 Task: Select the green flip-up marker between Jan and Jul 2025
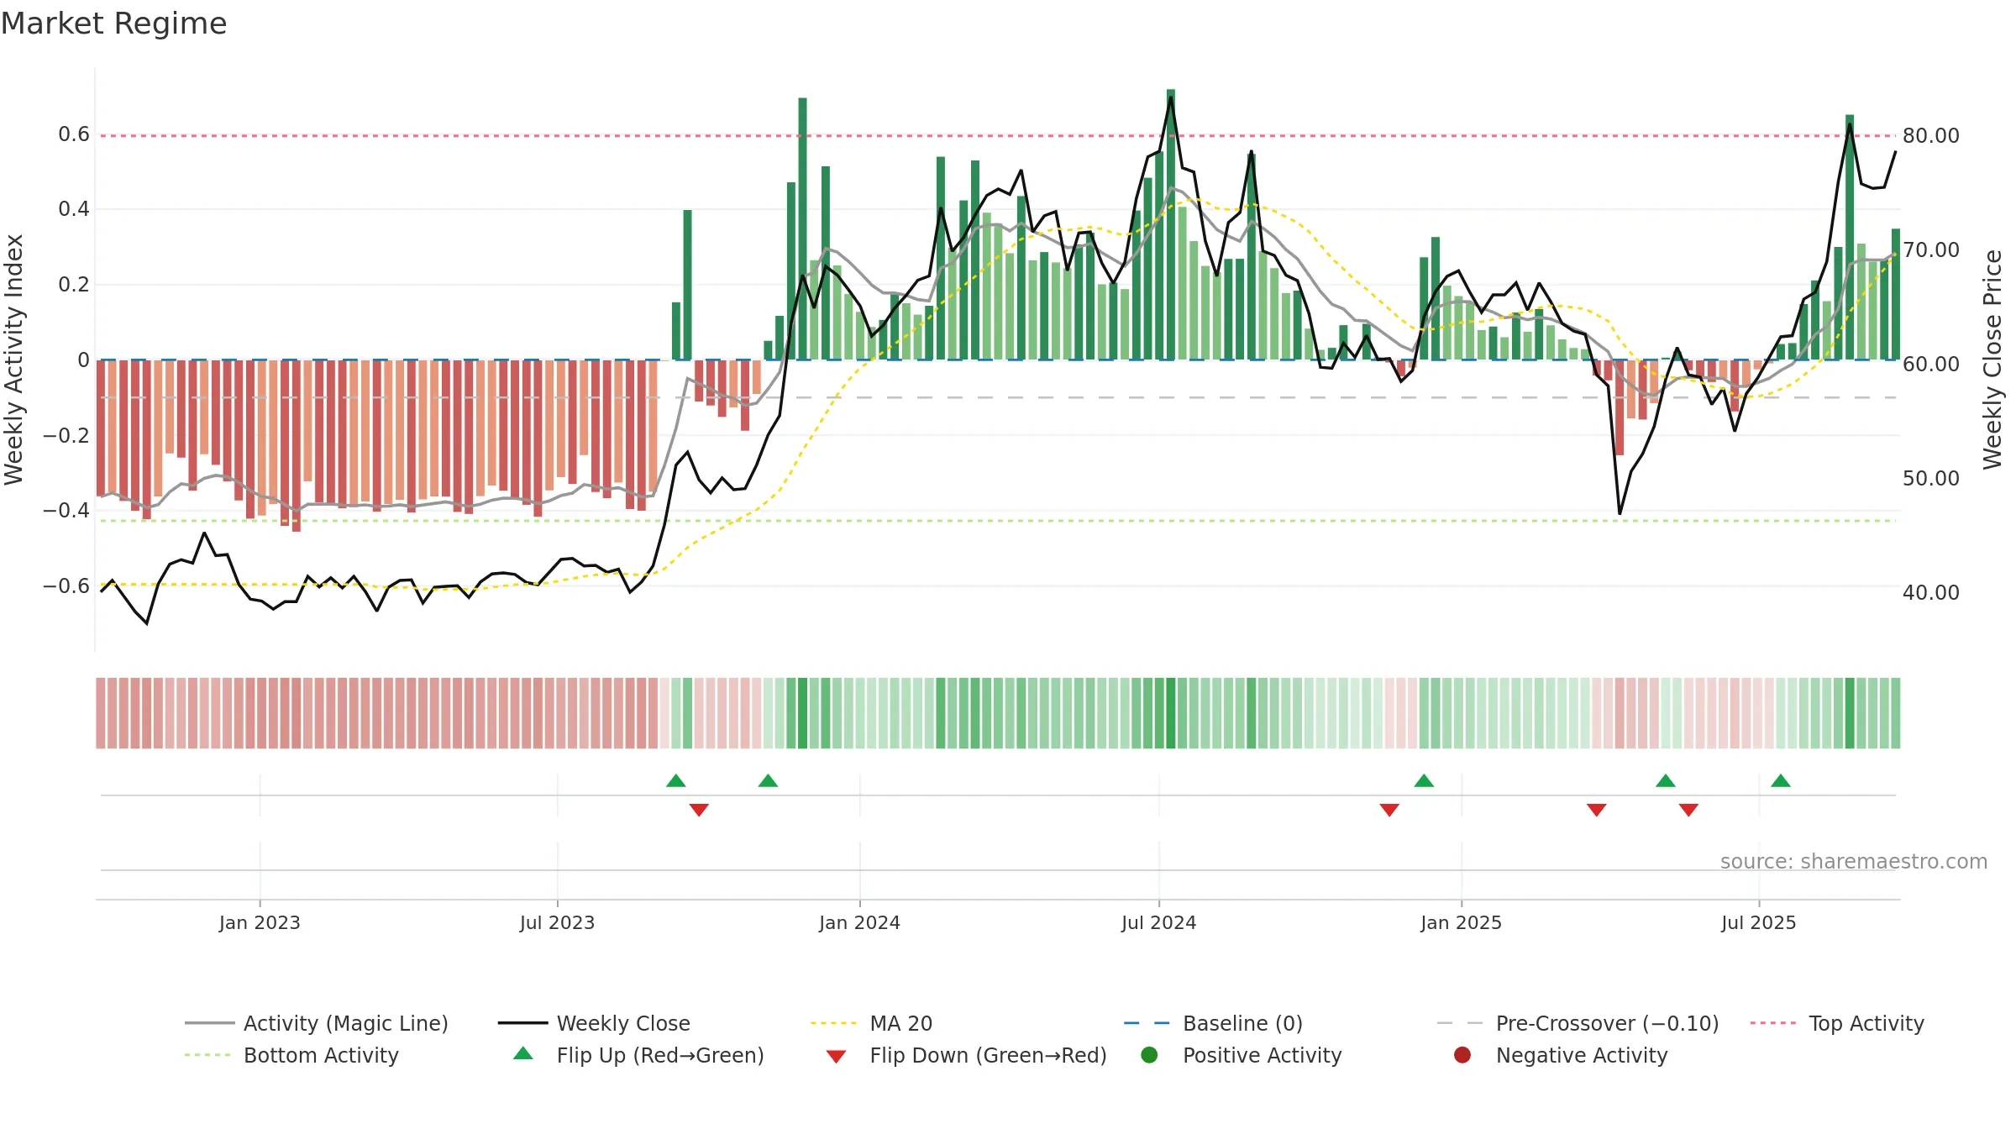[x=1666, y=781]
